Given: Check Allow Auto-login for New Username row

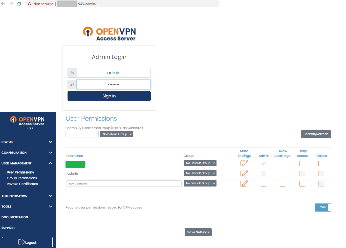Looking at the screenshot, I should click(283, 184).
